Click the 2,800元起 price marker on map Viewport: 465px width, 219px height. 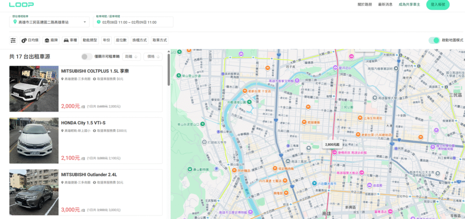click(x=332, y=144)
